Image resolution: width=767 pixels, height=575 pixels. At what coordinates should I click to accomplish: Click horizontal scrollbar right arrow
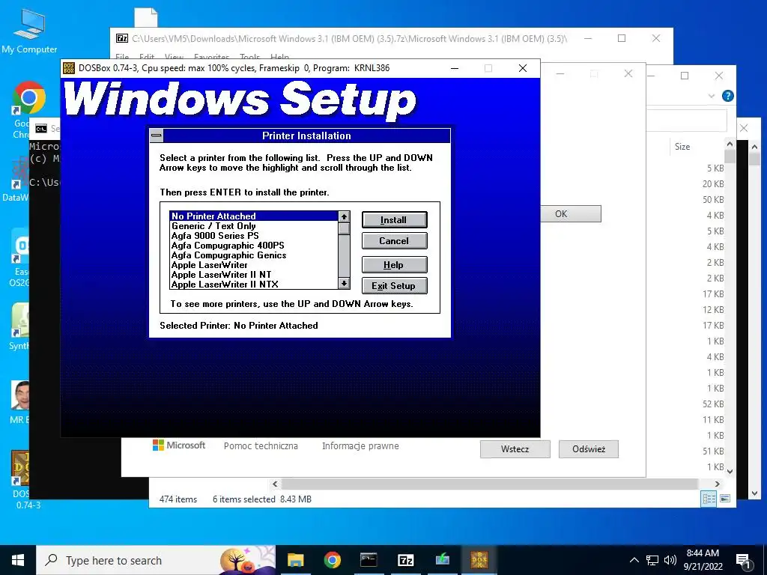[717, 484]
